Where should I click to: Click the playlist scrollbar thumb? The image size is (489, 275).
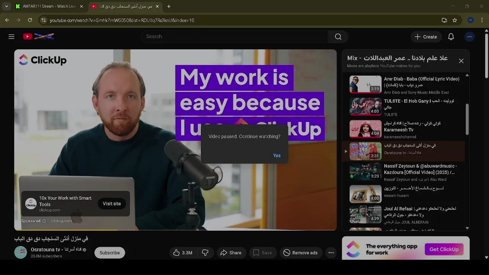[x=467, y=119]
